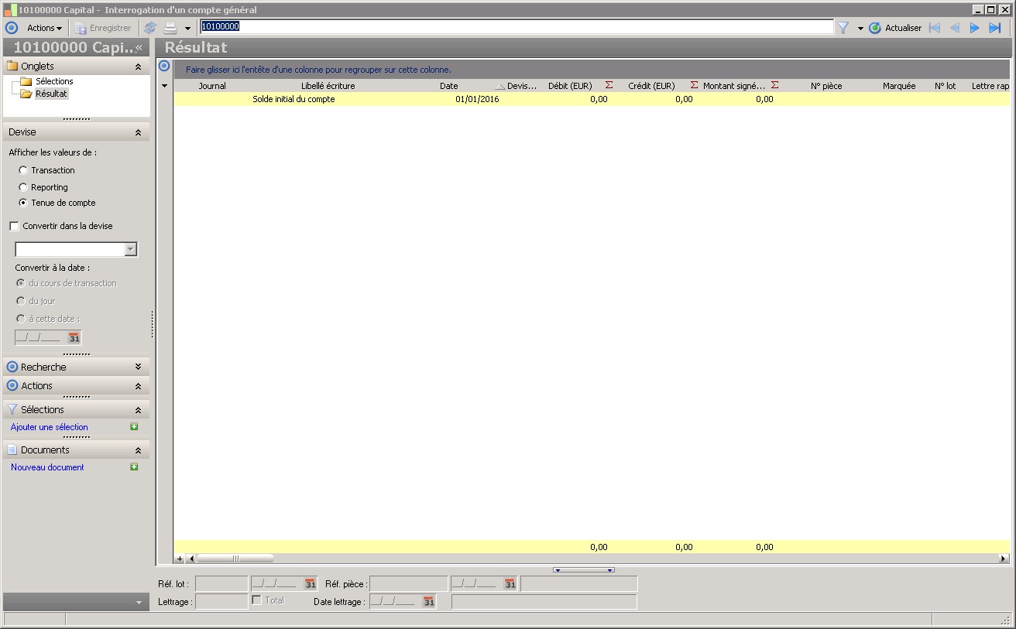Enable Convertir dans la devise checkbox
Screen dimensions: 1016x629
click(14, 226)
